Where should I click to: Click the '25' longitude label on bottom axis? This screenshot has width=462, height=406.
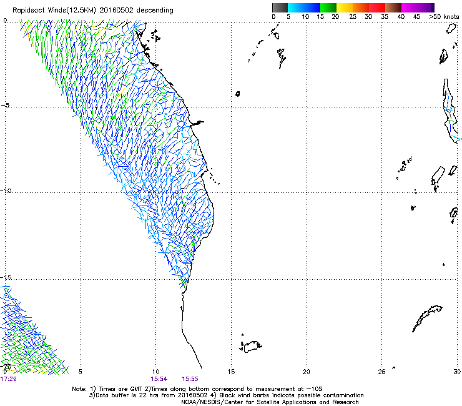pos(381,372)
